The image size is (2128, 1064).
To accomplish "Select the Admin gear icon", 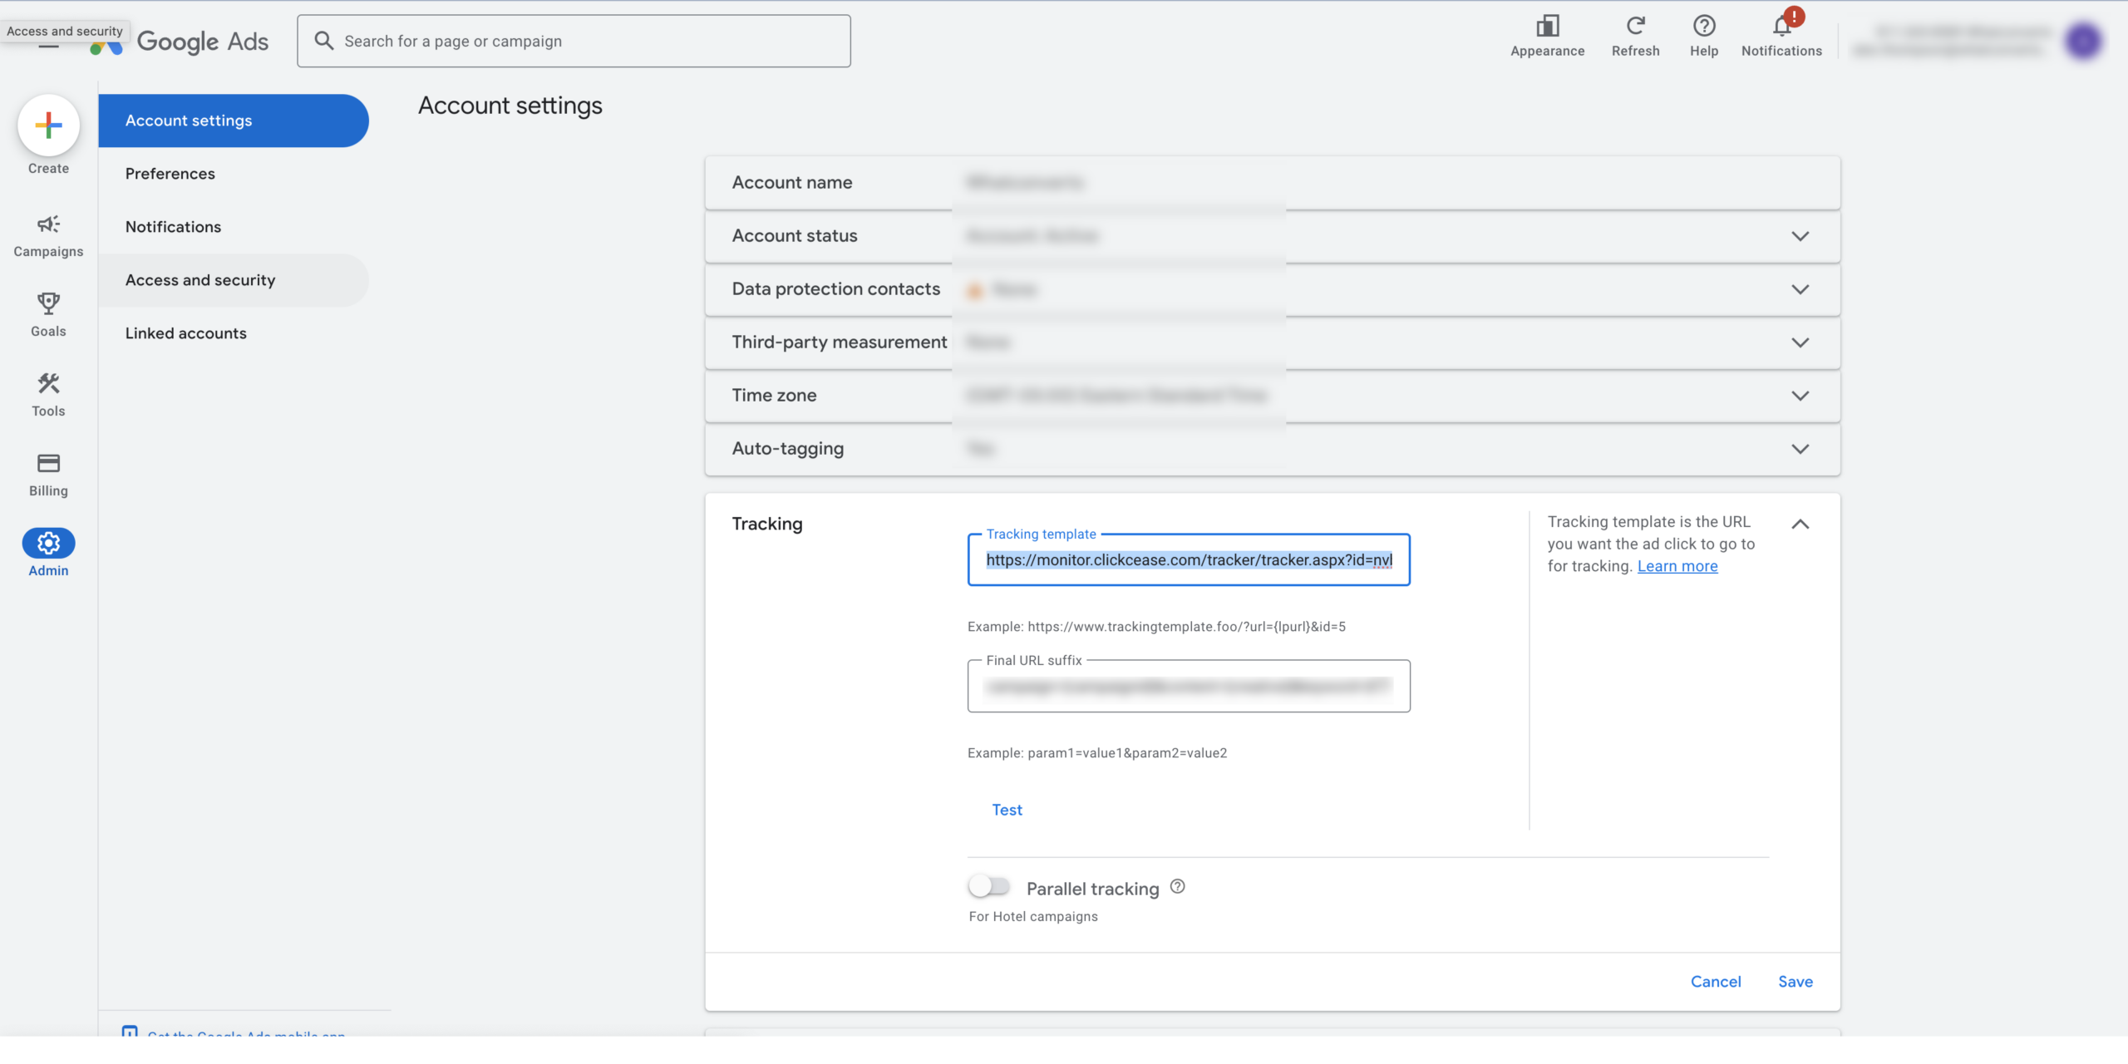I will 48,544.
